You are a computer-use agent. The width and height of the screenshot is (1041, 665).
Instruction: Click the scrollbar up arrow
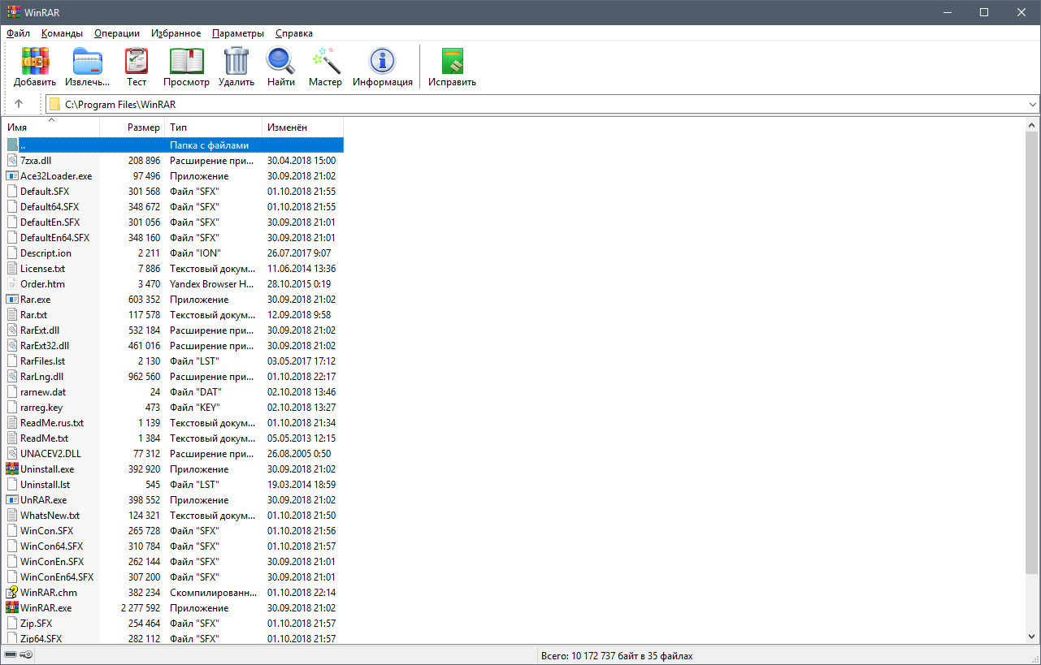coord(1032,125)
